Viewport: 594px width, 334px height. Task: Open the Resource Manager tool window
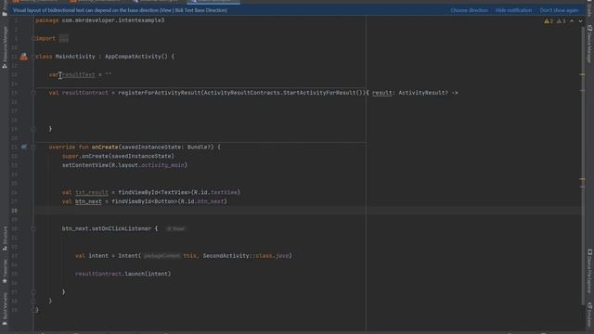[5, 47]
